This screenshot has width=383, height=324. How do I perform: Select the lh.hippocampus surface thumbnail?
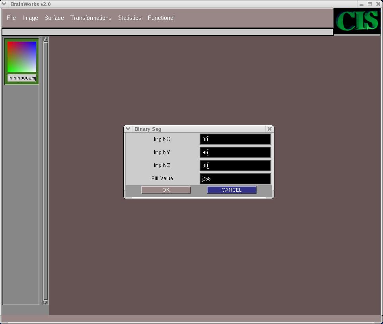(22, 56)
